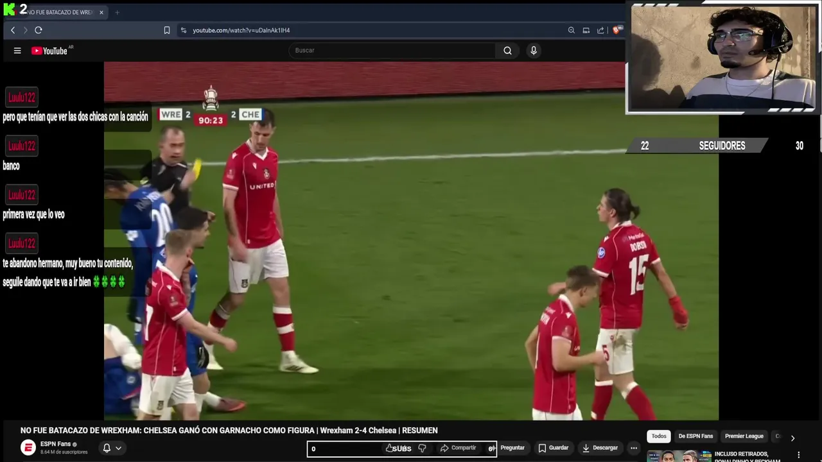Click chat message about 'las dos chicas'
The width and height of the screenshot is (822, 462).
point(75,117)
